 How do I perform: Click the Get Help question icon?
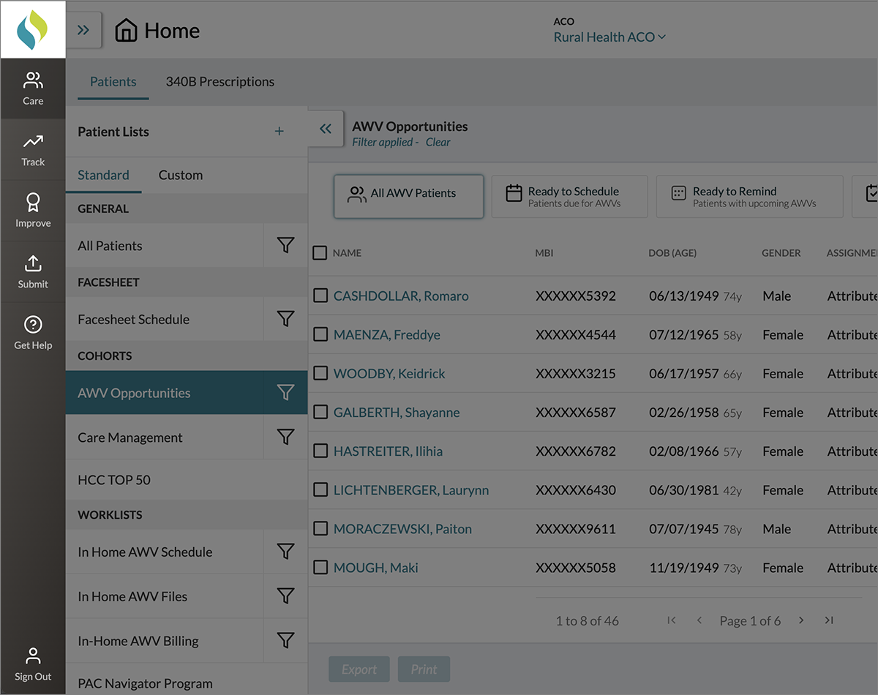click(x=33, y=325)
